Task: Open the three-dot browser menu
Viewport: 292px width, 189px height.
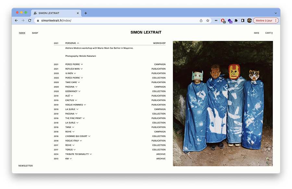Action: tap(276, 20)
